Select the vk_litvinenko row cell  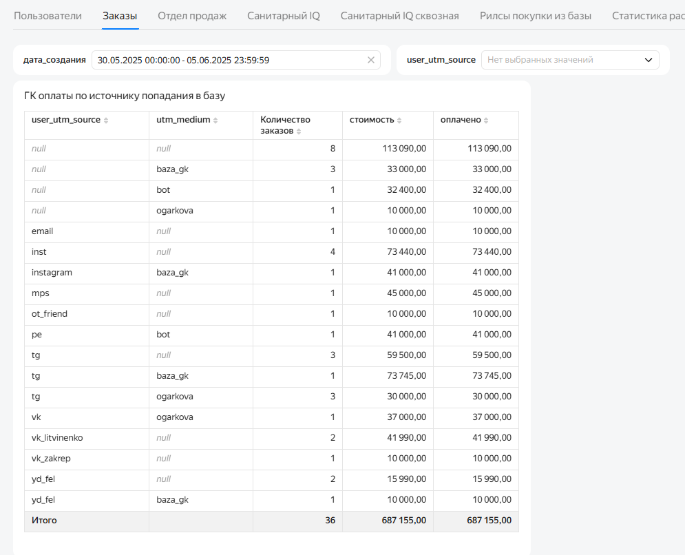click(x=87, y=438)
